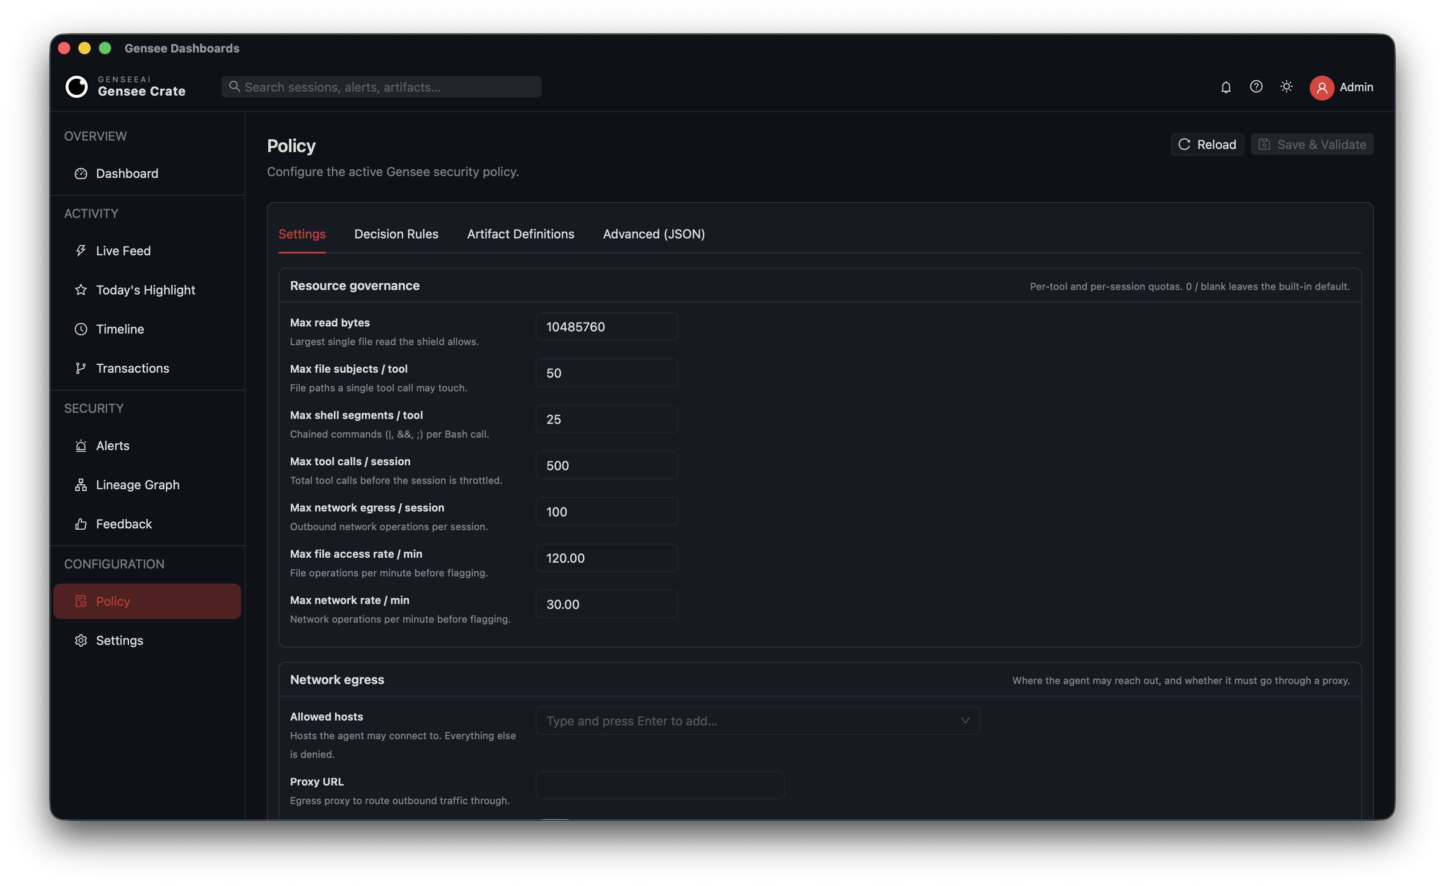
Task: Click Max shell segments / tool field
Action: [x=606, y=419]
